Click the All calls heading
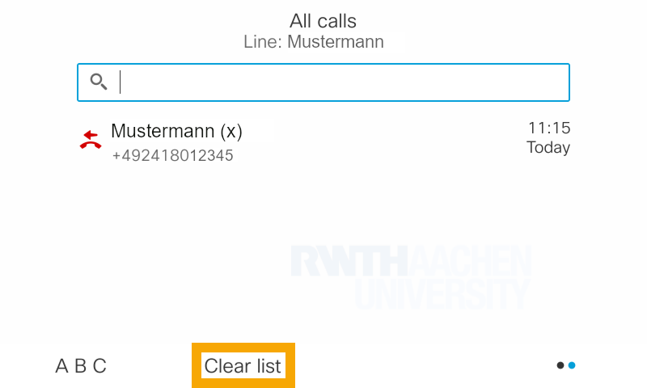647x388 pixels. (323, 21)
